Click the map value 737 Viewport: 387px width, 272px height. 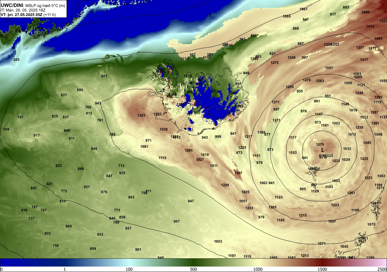click(31, 218)
